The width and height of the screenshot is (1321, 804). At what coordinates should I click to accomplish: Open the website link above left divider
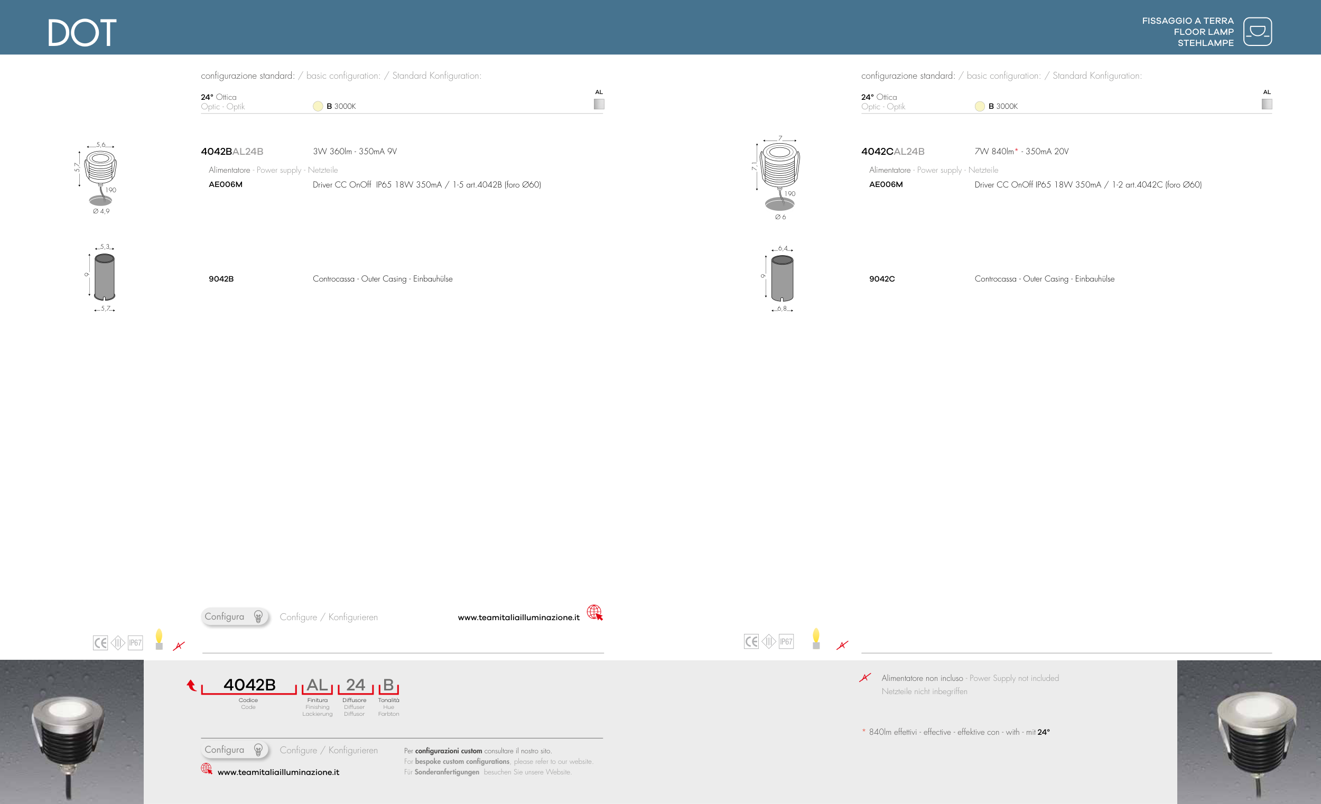518,618
